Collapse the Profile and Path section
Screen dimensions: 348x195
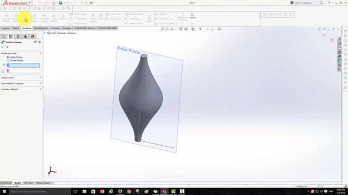coord(40,53)
